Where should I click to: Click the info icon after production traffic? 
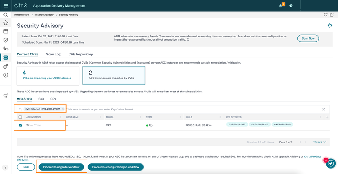point(188,40)
